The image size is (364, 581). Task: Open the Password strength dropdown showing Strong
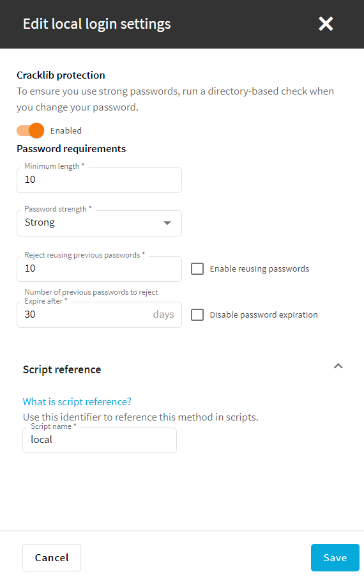point(99,223)
